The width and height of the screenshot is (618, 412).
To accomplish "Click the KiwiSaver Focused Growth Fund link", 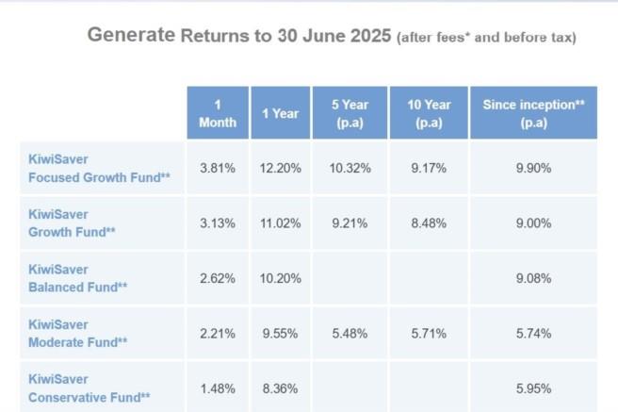I will click(83, 168).
